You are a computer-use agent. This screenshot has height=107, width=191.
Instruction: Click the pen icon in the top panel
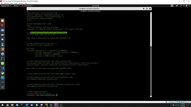(181, 6)
